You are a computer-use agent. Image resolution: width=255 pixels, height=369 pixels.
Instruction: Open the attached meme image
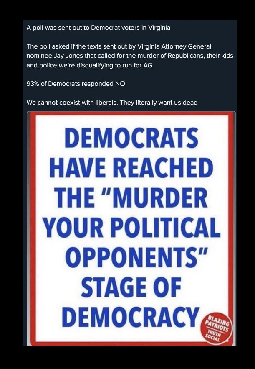pyautogui.click(x=131, y=229)
